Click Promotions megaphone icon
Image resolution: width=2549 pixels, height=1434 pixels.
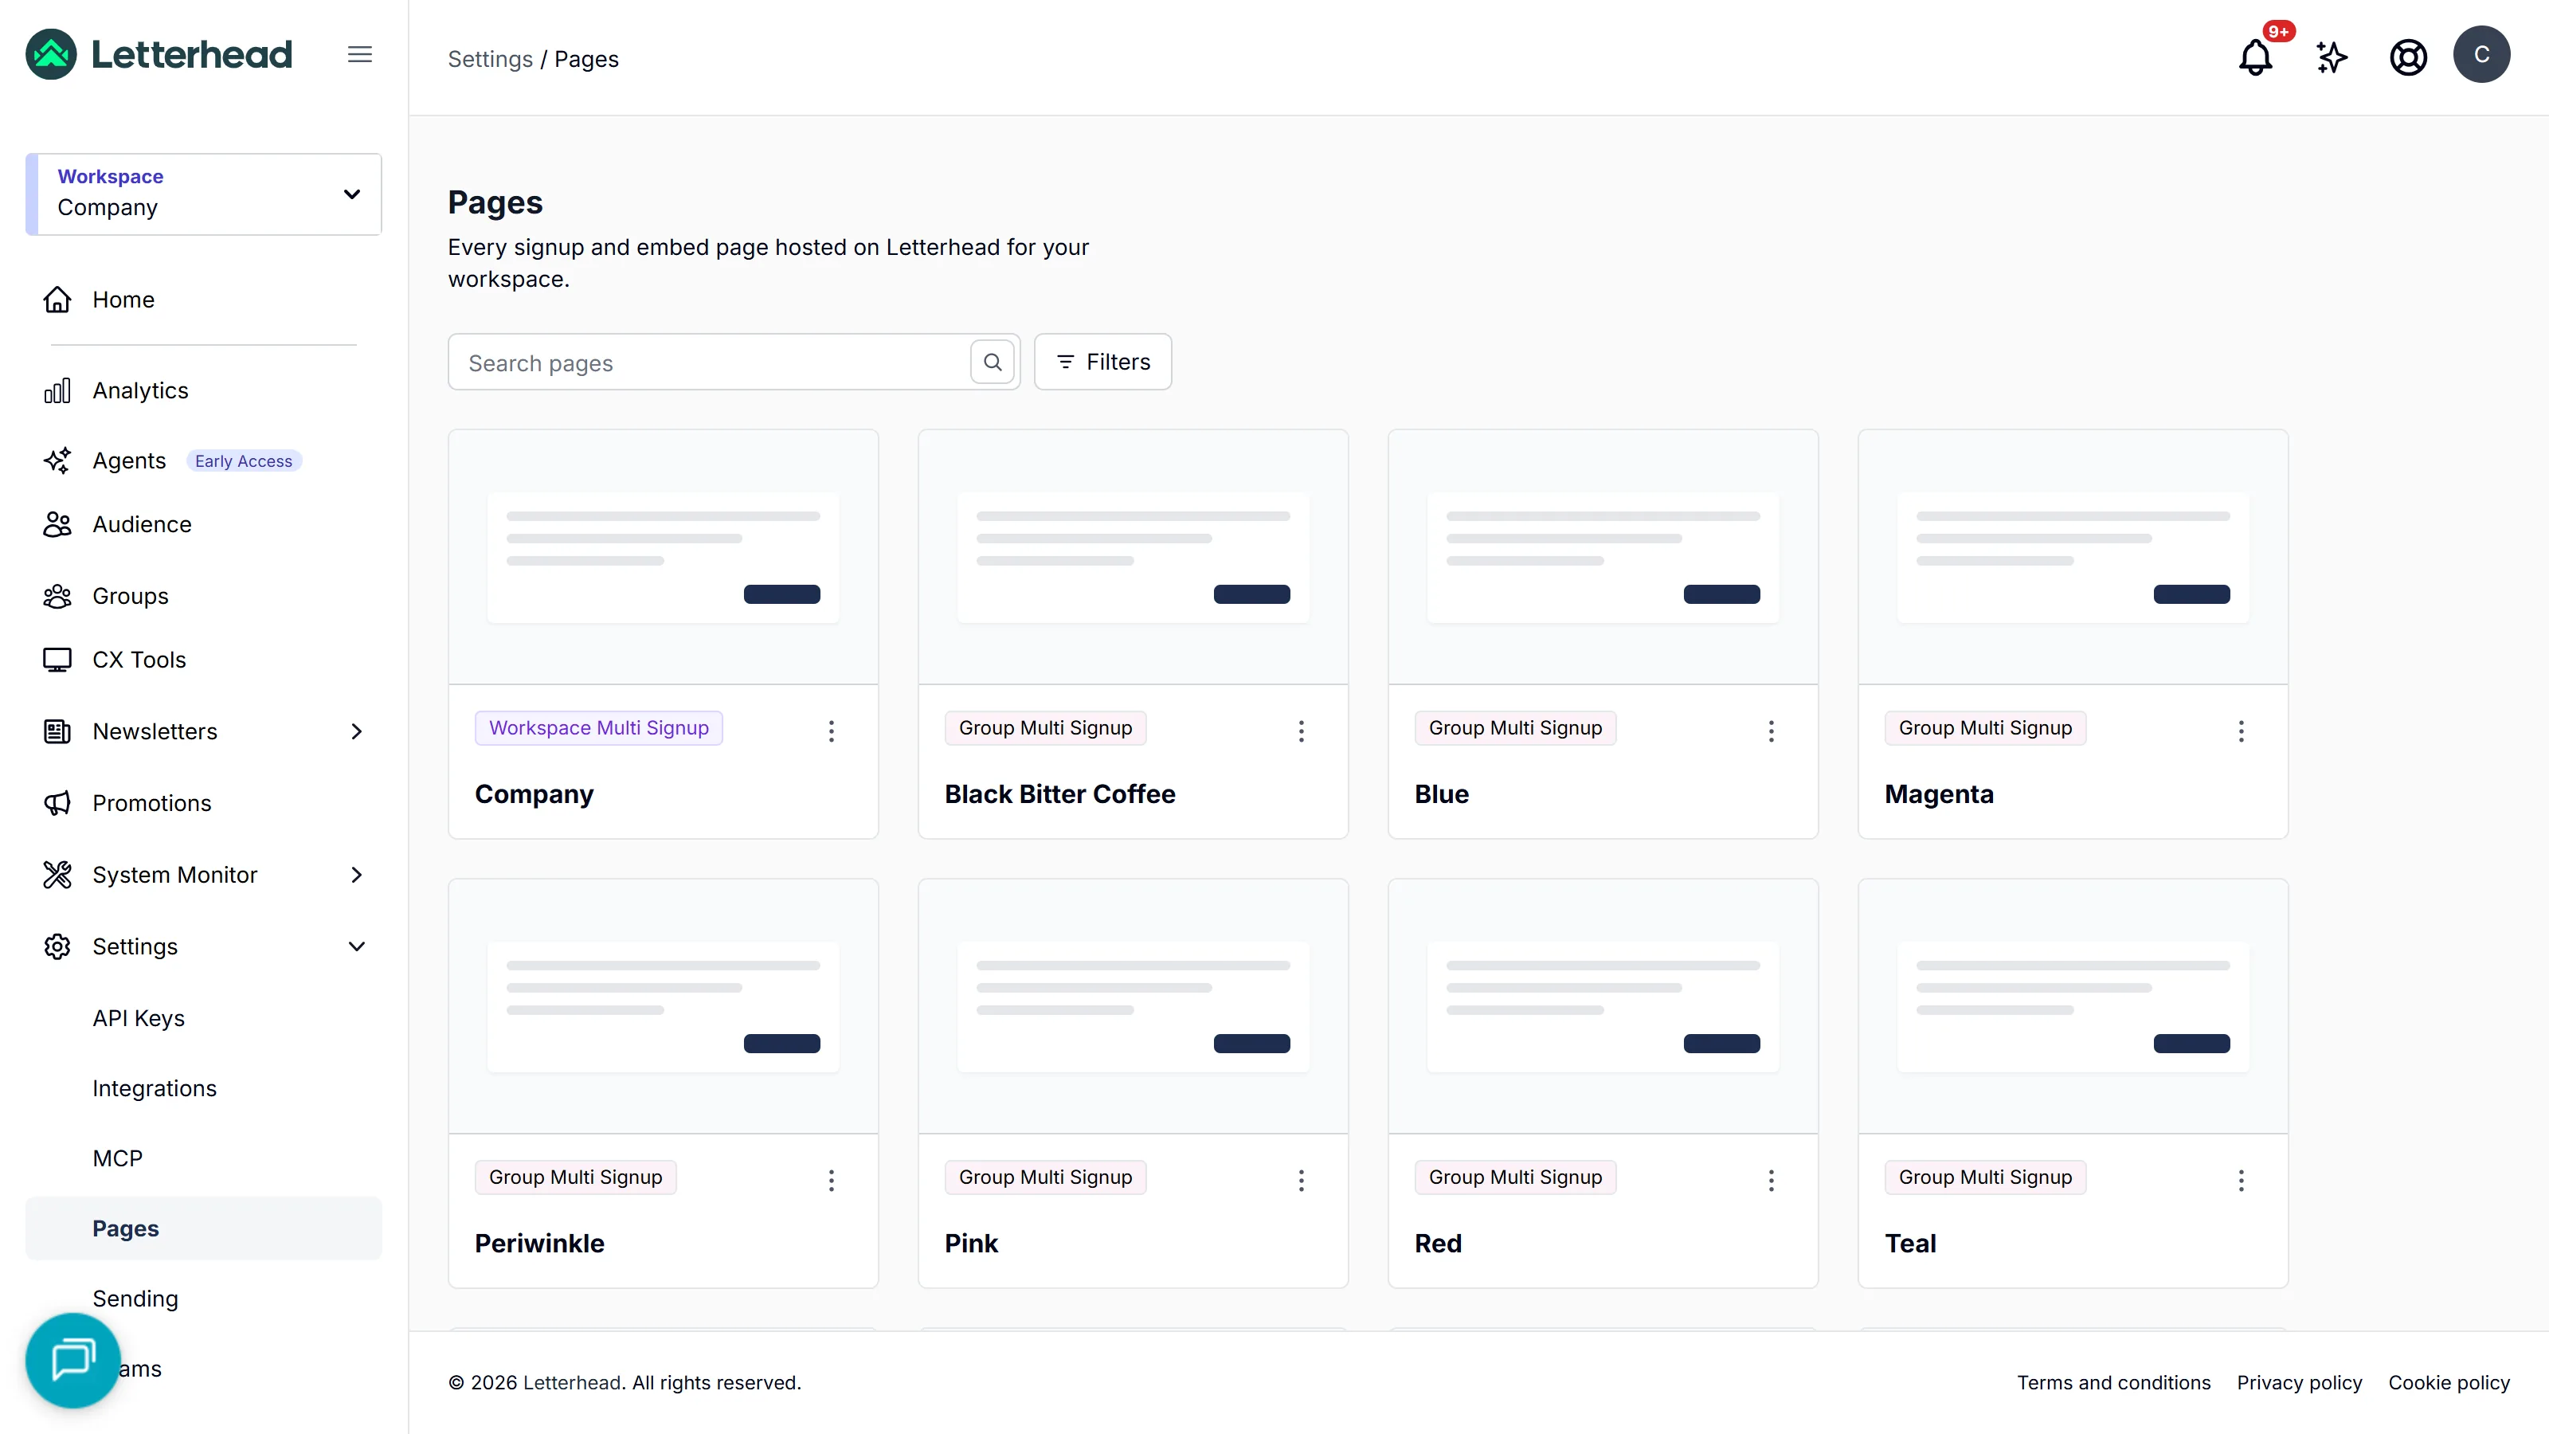pyautogui.click(x=57, y=802)
